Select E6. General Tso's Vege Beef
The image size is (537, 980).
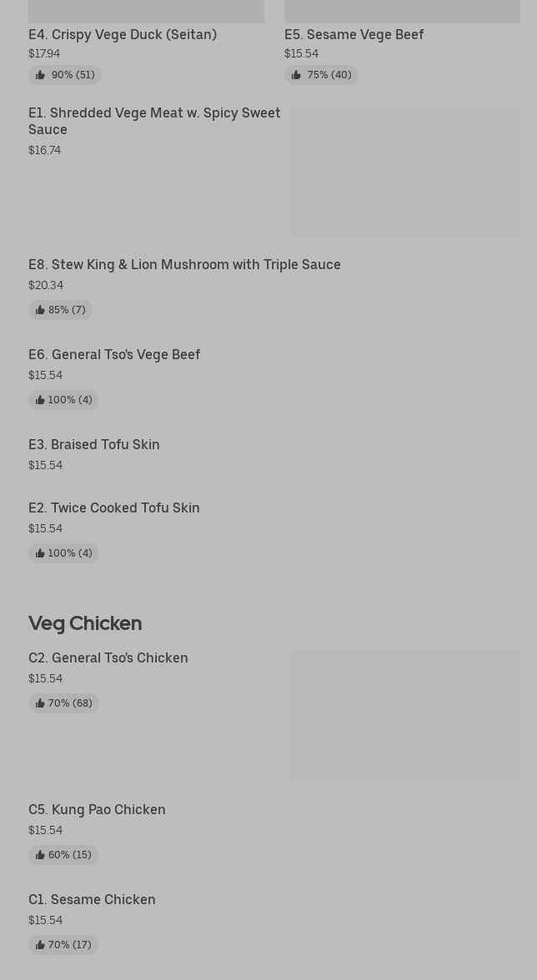tap(114, 354)
